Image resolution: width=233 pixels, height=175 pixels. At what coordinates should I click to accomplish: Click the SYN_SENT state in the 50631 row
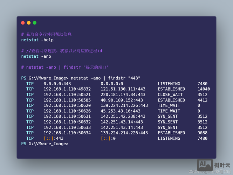click(167, 117)
